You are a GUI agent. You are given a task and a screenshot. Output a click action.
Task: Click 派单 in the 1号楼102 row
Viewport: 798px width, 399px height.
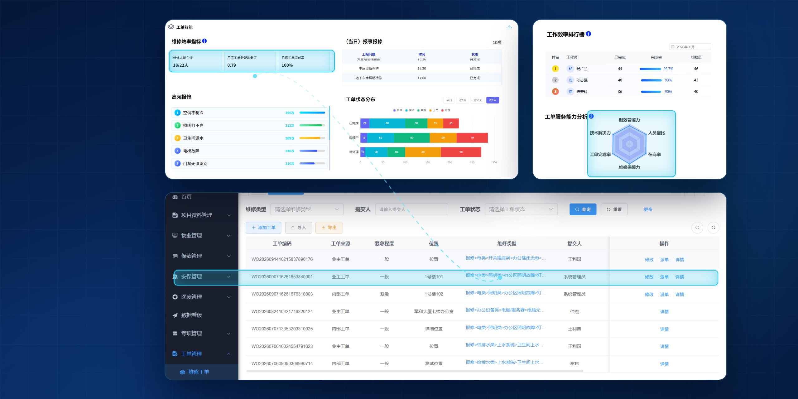[x=664, y=294]
